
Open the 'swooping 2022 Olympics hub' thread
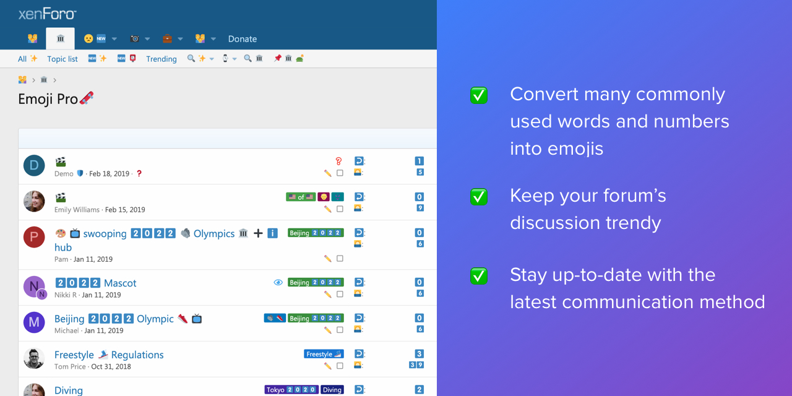[166, 240]
